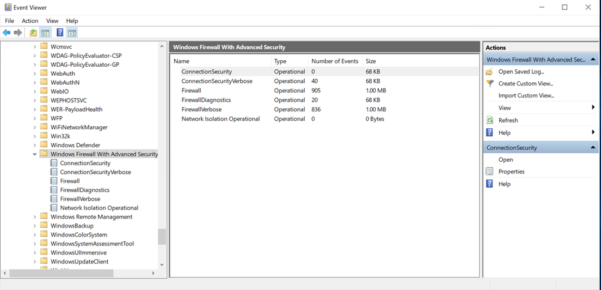Click the Help icon under ConnectionSecurity section
Screen dimensions: 601x290
pos(490,184)
